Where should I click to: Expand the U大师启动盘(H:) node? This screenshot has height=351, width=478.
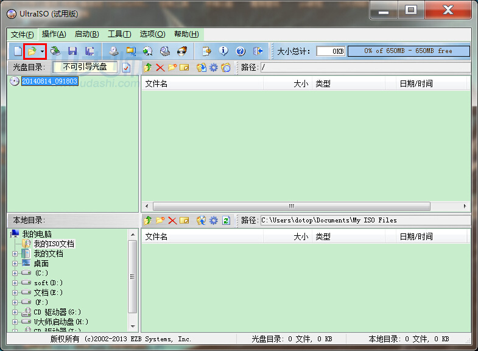point(15,322)
